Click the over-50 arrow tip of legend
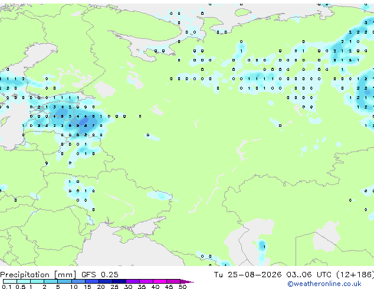Image resolution: width=374 pixels, height=289 pixels. tap(187, 281)
